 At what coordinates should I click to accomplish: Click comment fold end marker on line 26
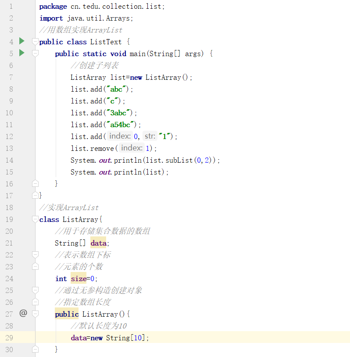click(35, 302)
